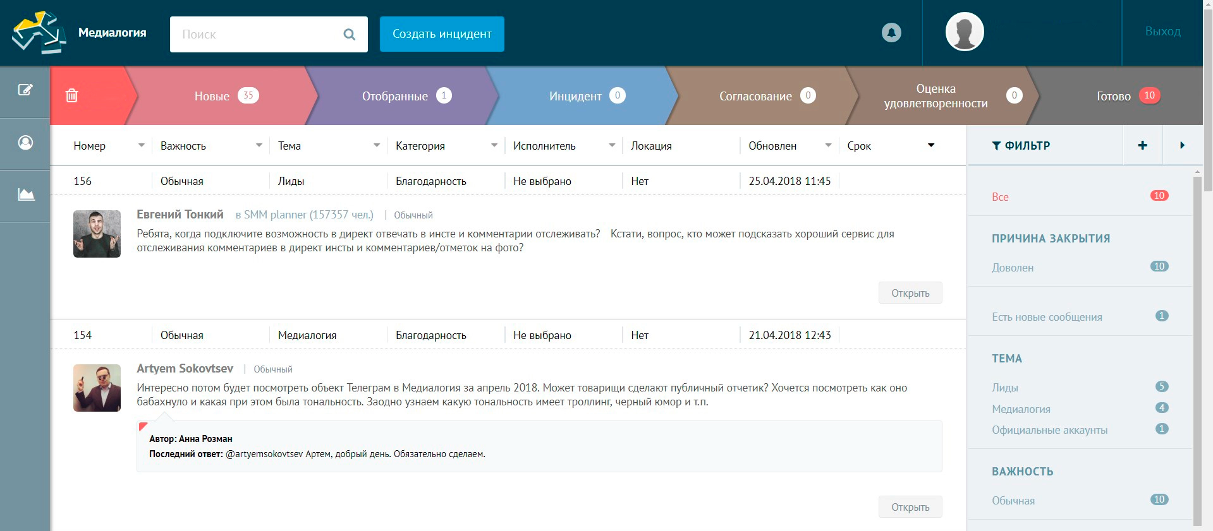Open the Тема column dropdown

coord(377,145)
